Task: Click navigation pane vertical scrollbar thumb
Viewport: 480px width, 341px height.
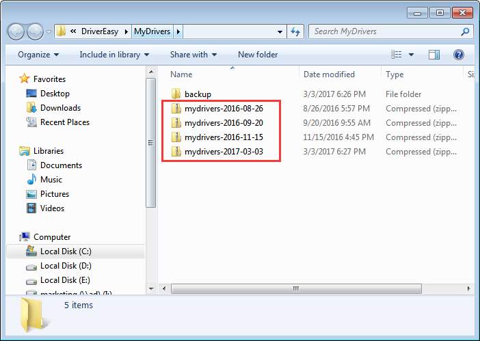Action: (151, 143)
